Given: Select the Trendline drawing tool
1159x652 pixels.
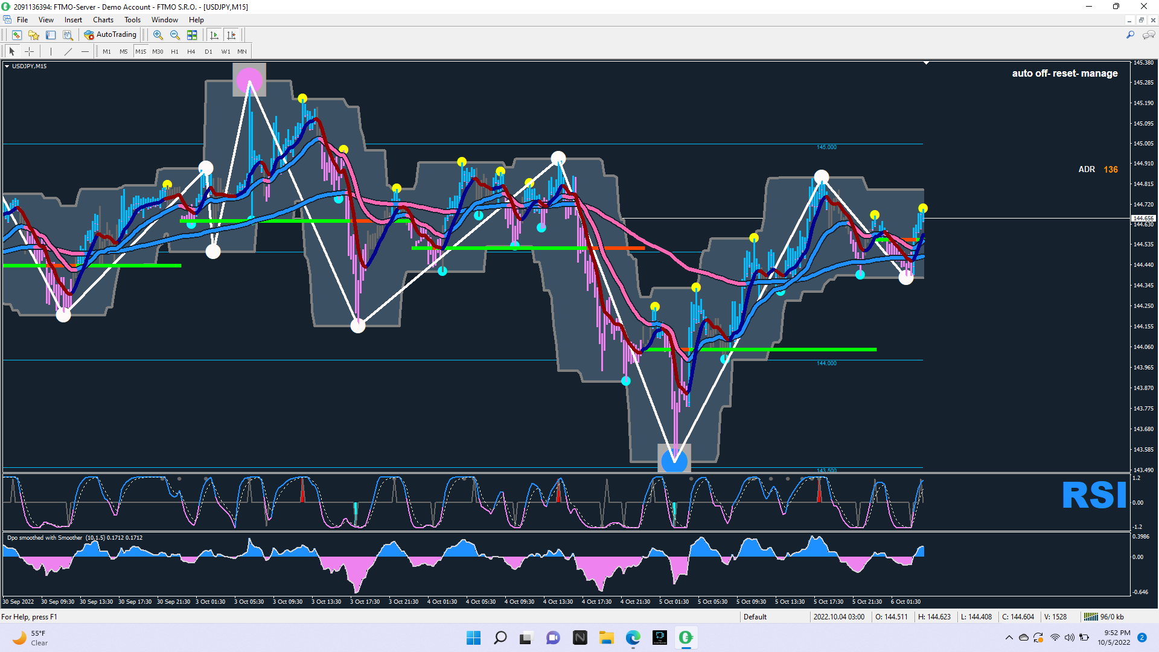Looking at the screenshot, I should (x=68, y=51).
